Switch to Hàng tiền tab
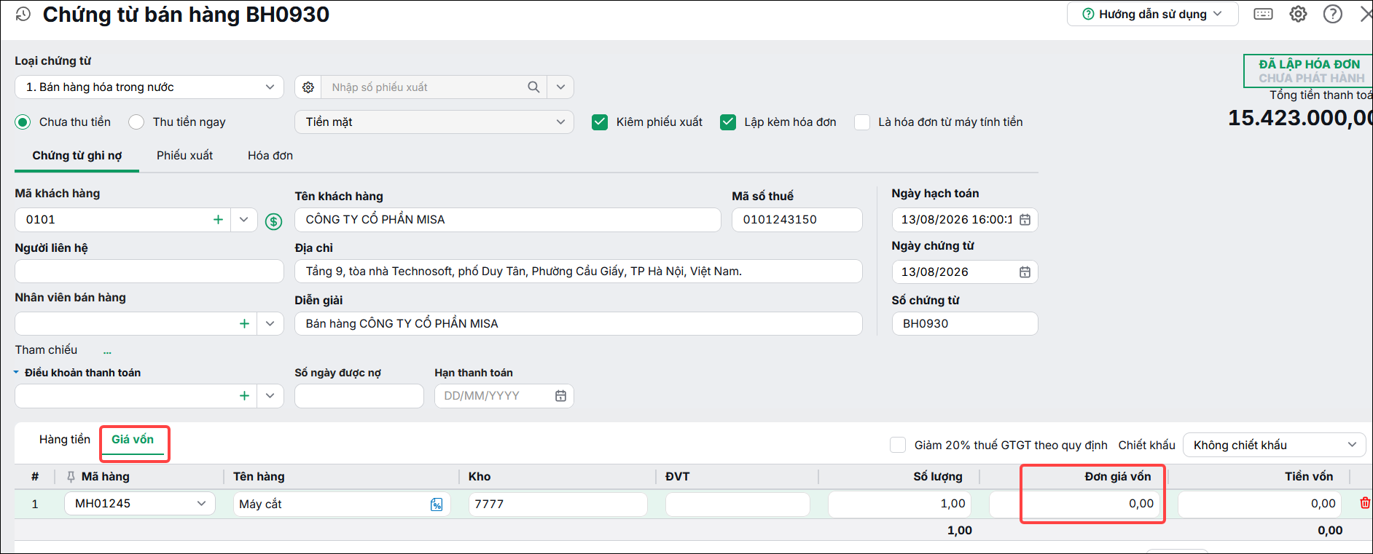The image size is (1373, 554). pos(65,440)
